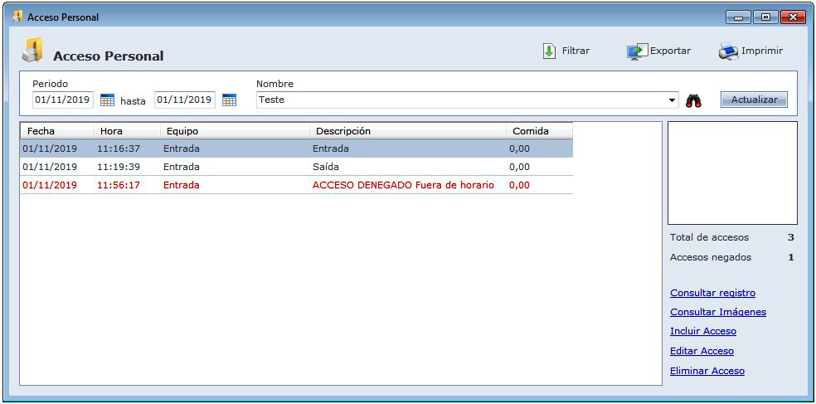Sort the table by Fecha column header
The width and height of the screenshot is (816, 404).
(56, 131)
